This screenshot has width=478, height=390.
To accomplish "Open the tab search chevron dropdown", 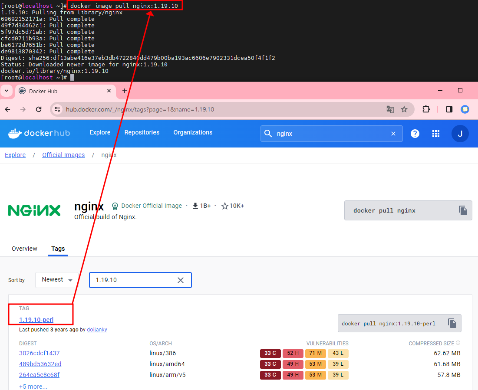I will point(7,91).
